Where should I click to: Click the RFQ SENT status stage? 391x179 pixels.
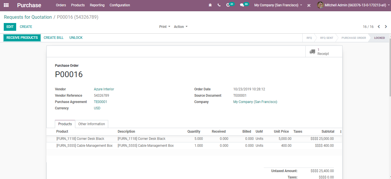327,38
